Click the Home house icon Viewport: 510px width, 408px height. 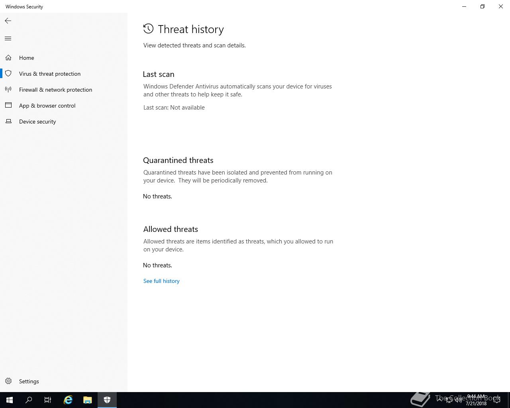tap(8, 58)
